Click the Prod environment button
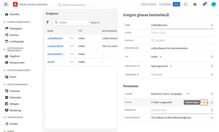 [176, 4]
